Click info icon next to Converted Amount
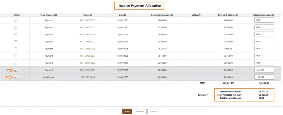Screen dimensions: 283x115 tap(172, 15)
